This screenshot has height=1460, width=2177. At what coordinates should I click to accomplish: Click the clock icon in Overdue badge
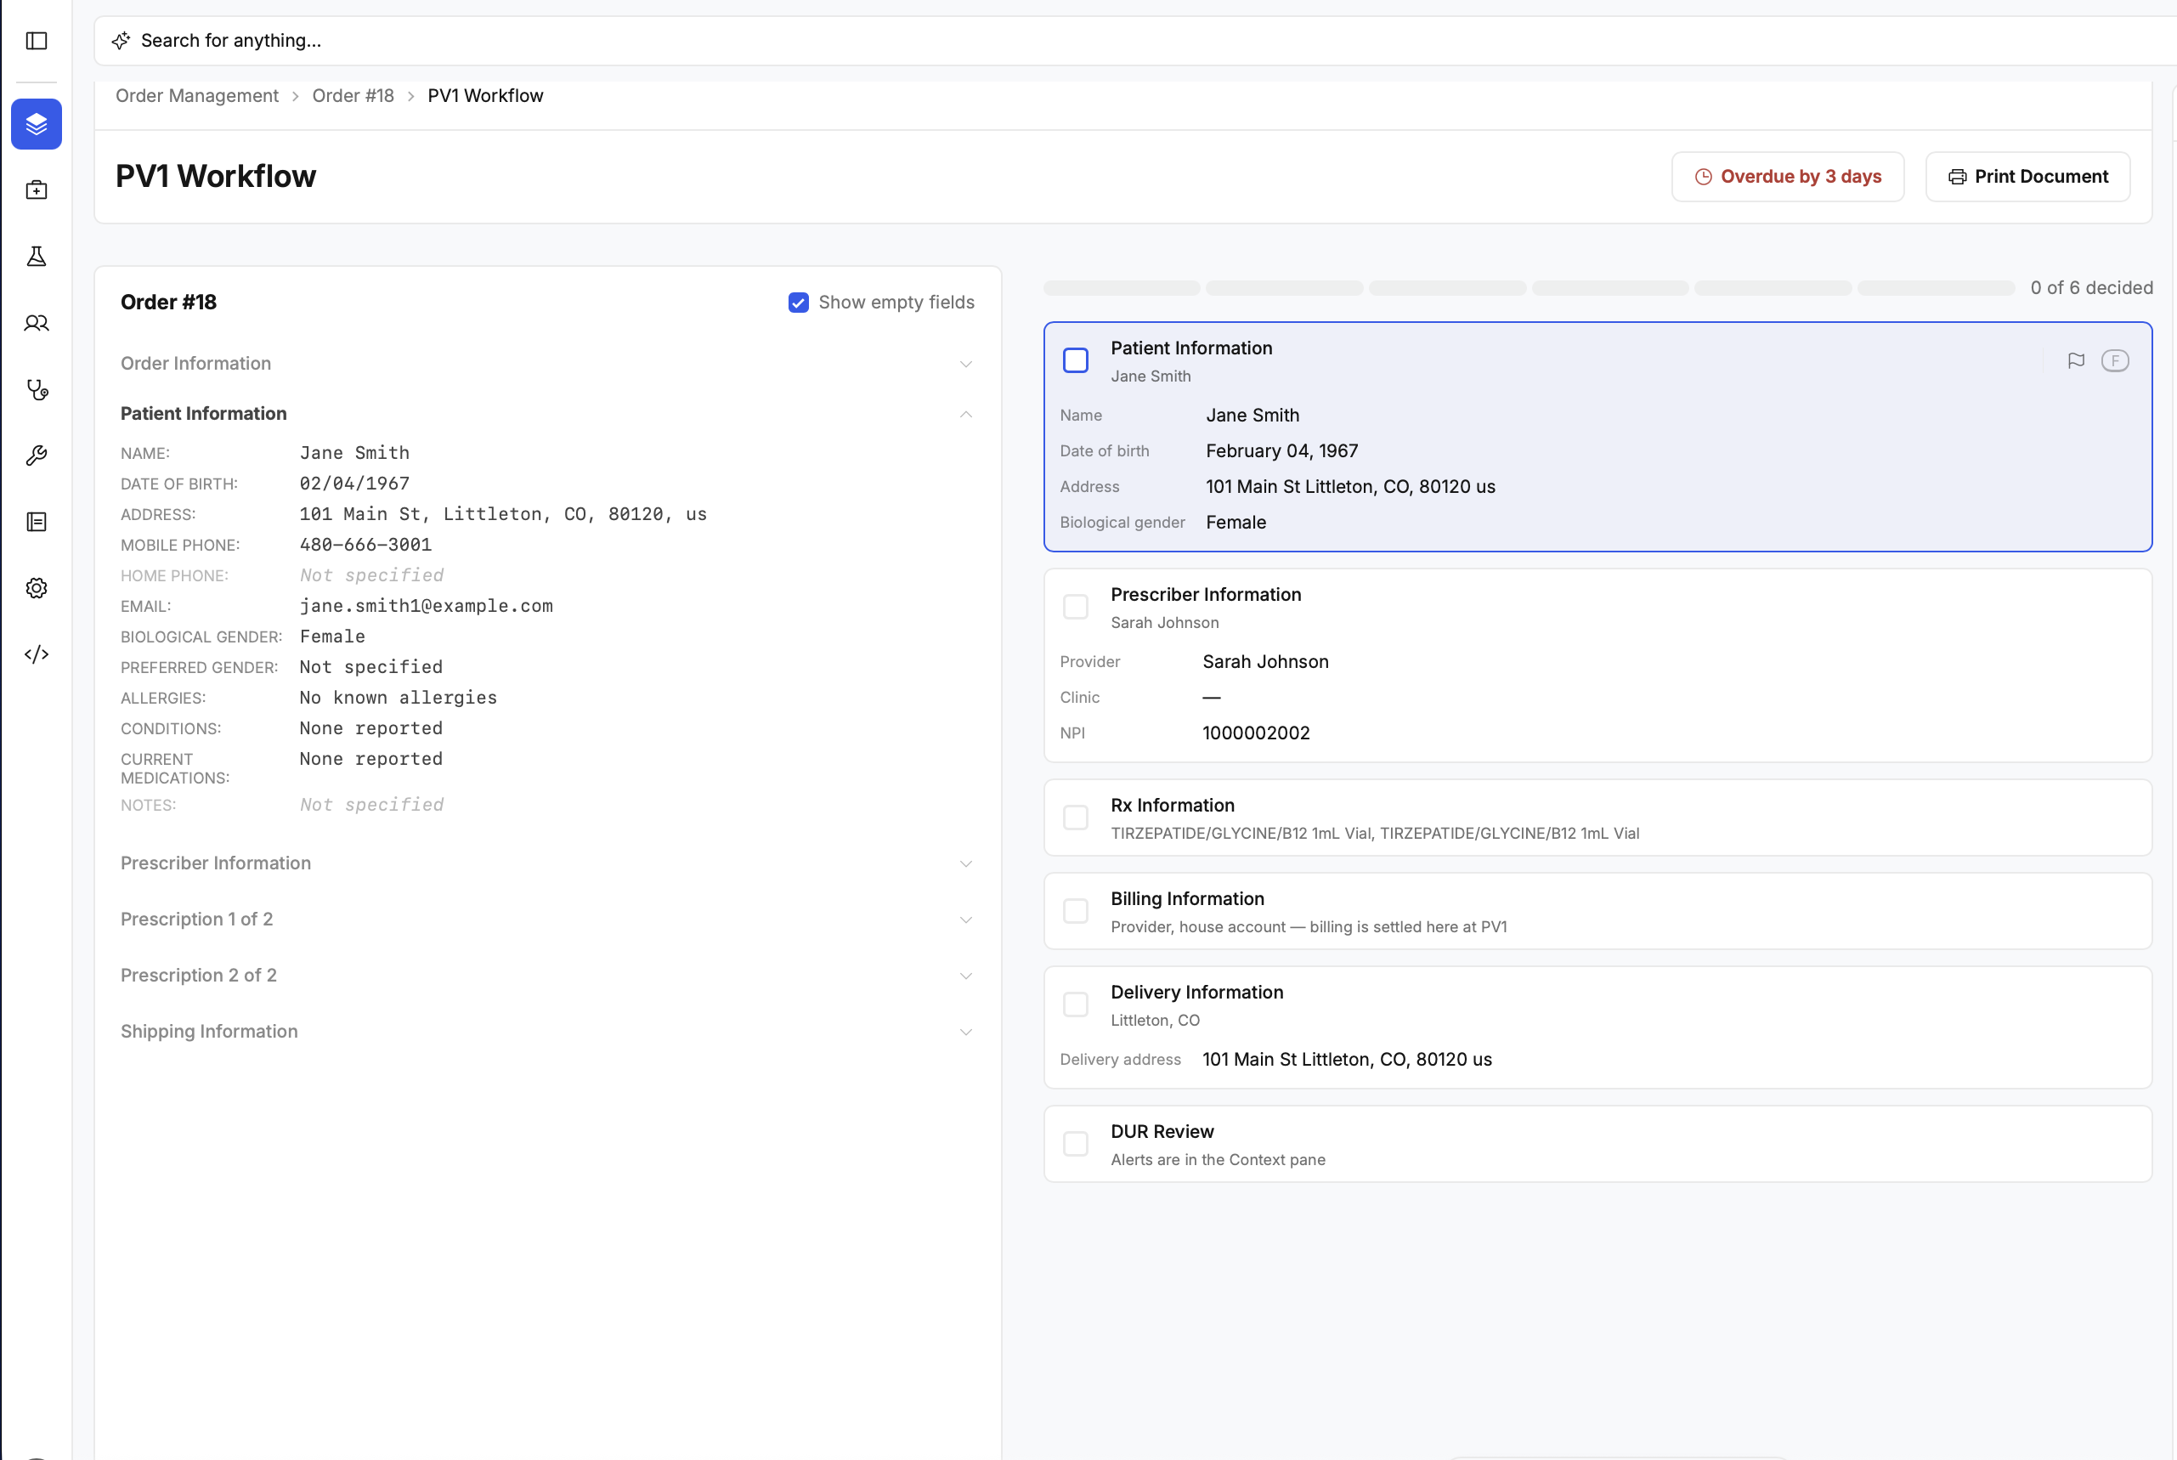pyautogui.click(x=1703, y=177)
